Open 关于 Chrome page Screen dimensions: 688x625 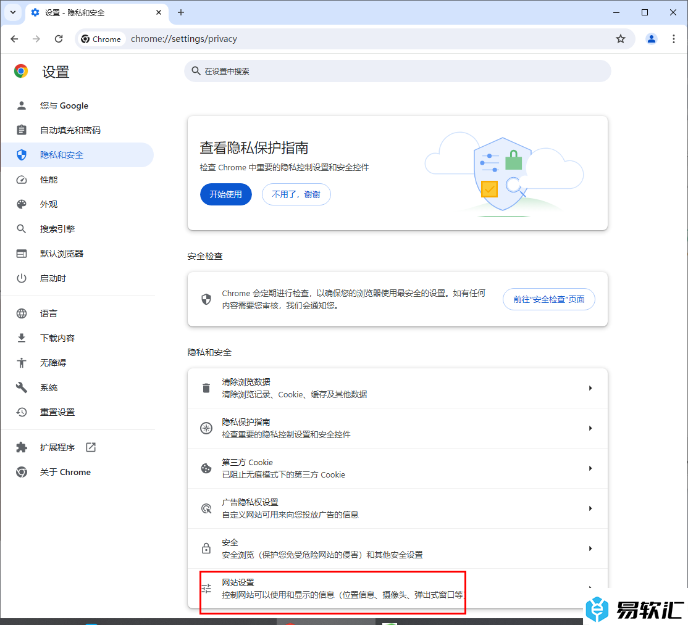pyautogui.click(x=77, y=472)
